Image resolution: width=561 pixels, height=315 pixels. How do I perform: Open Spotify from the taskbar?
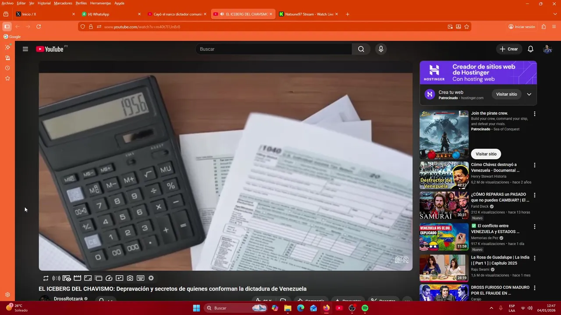(x=365, y=308)
